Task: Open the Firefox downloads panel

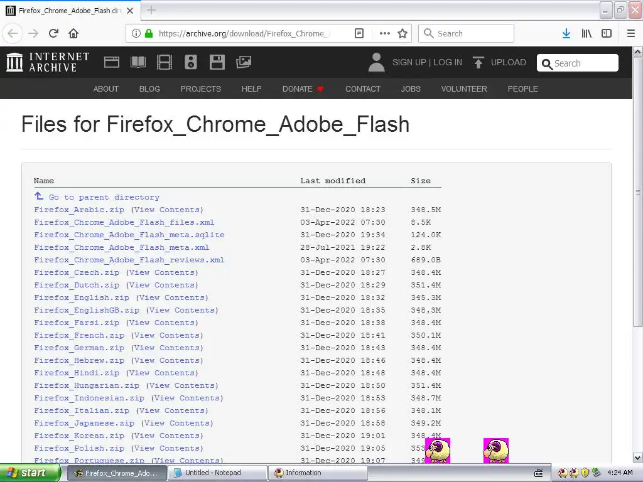Action: (x=566, y=33)
